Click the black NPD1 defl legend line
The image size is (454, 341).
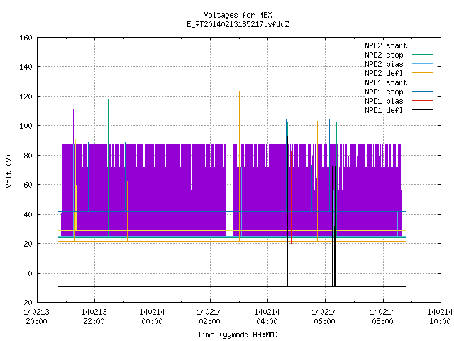click(422, 110)
